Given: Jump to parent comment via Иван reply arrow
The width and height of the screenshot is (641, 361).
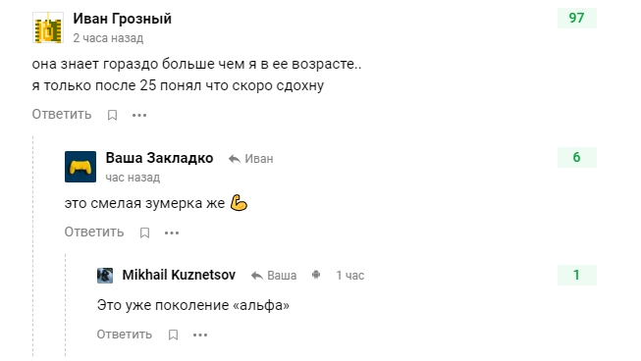Looking at the screenshot, I should coord(250,159).
